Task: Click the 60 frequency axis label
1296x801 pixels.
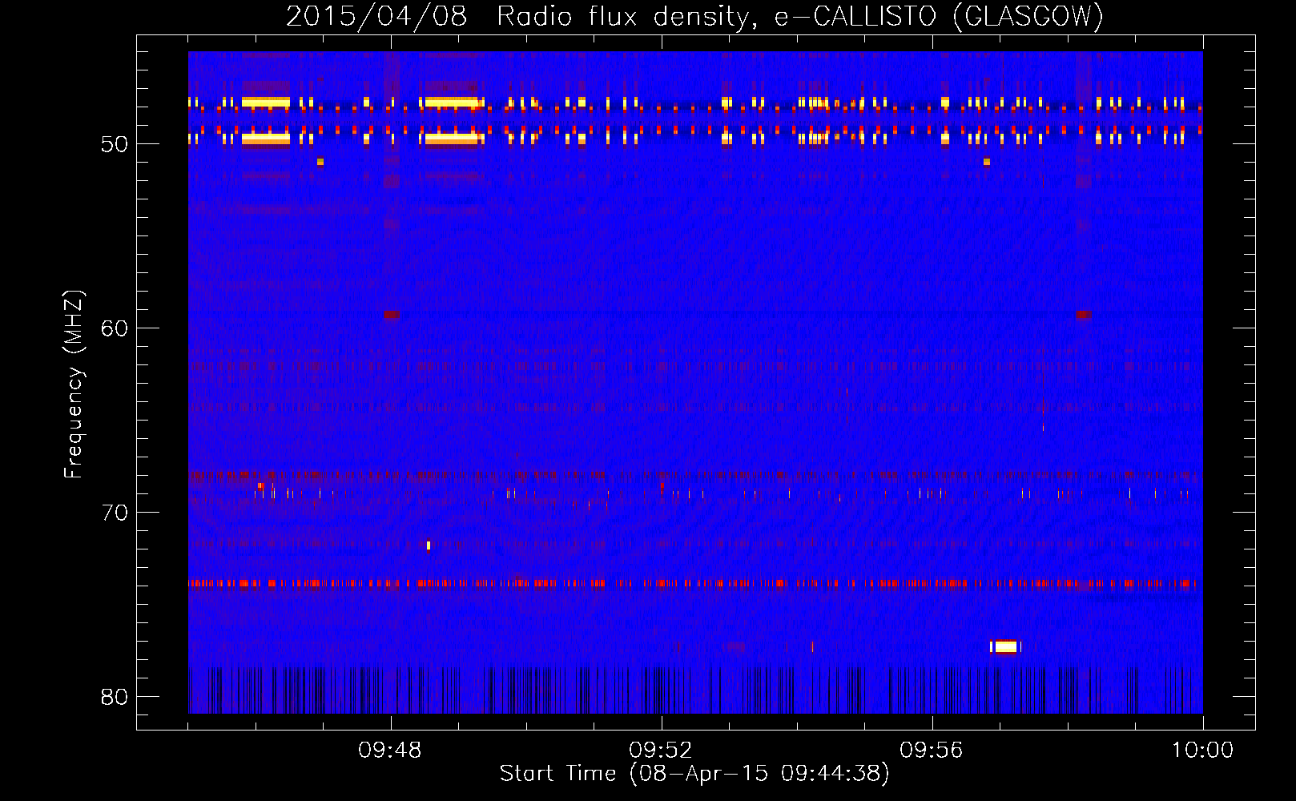Action: coord(115,328)
